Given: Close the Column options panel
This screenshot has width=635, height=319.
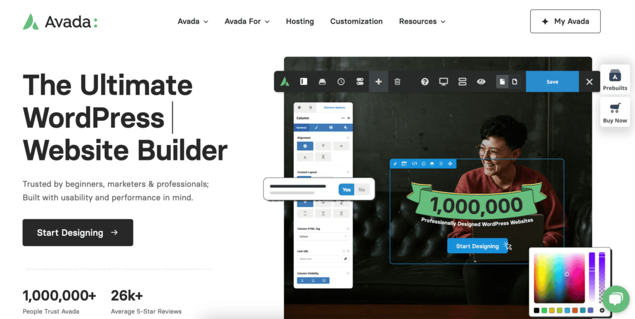Looking at the screenshot, I should tap(349, 118).
